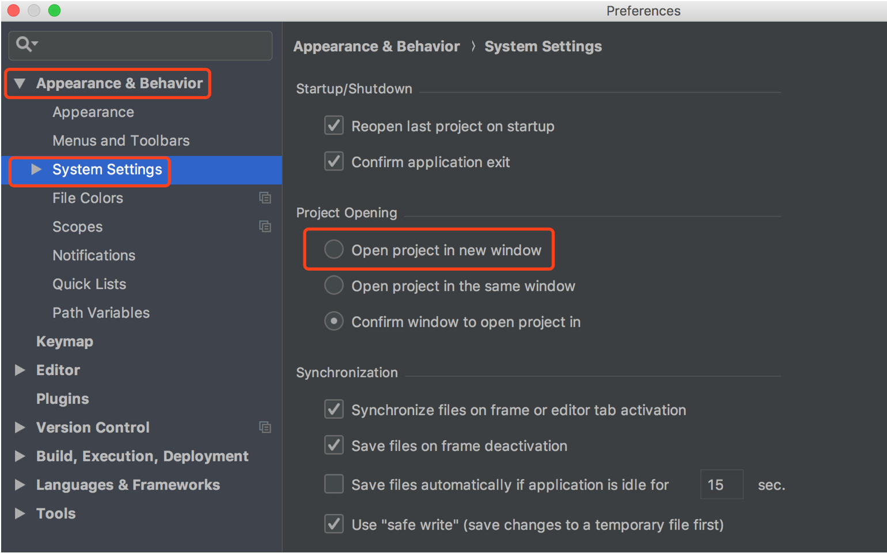Enable Save files automatically if idle
Screen dimensions: 887x553
tap(334, 484)
